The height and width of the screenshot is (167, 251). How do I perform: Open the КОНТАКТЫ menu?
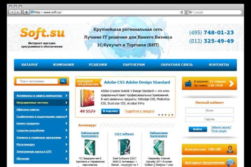click(x=219, y=65)
